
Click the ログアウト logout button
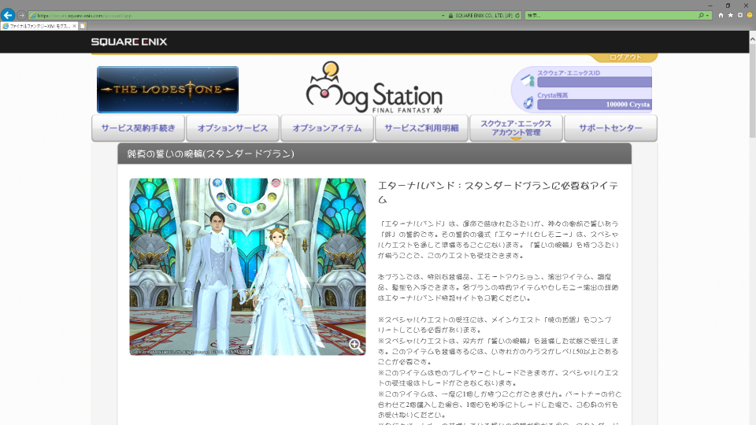click(x=625, y=57)
